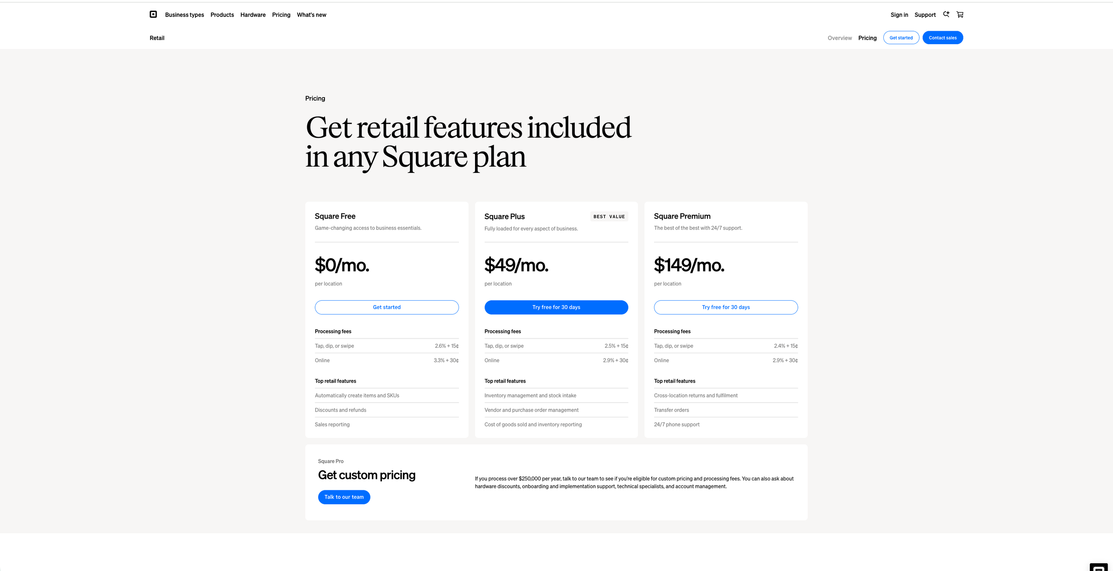The image size is (1113, 571).
Task: Expand the Products menu
Action: click(x=222, y=15)
